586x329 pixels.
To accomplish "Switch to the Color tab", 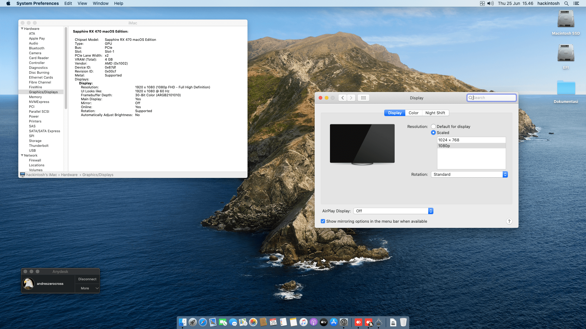I will click(x=414, y=113).
